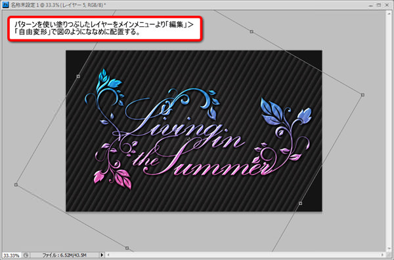Click the right corner transform handle
394x260 pixels.
pyautogui.click(x=362, y=95)
